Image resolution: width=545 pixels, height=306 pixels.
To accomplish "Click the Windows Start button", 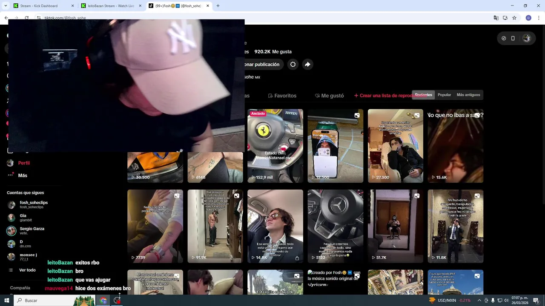I will coord(7,300).
